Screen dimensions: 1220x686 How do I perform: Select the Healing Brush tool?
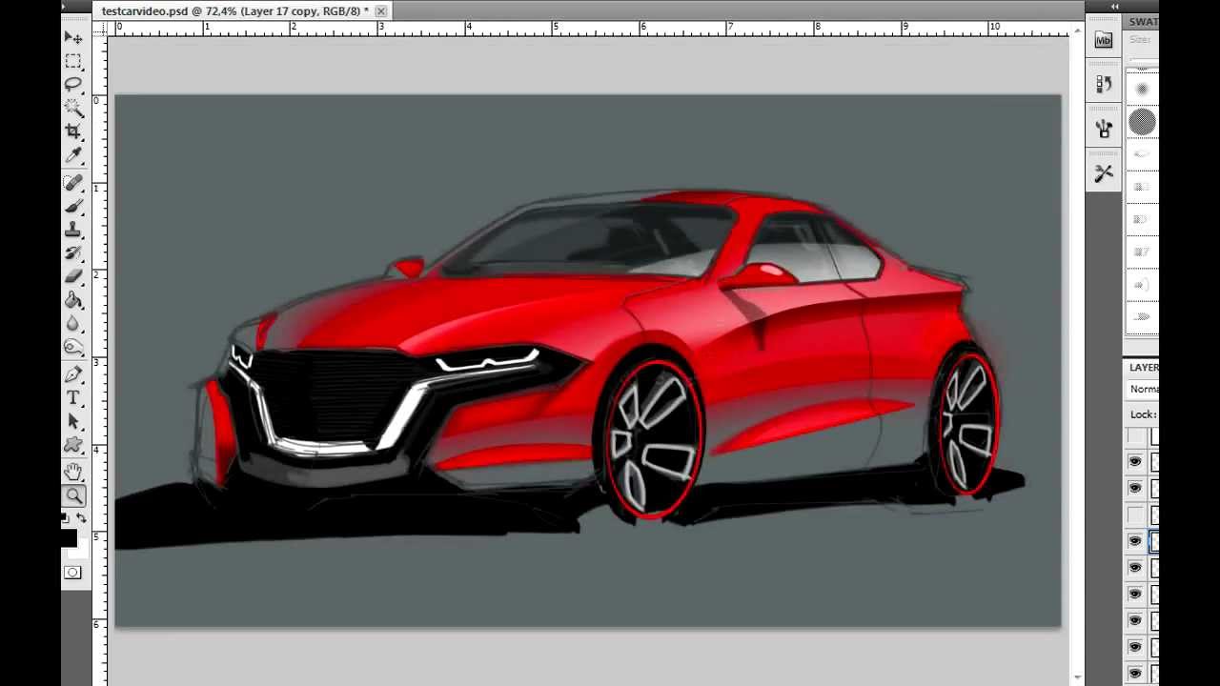point(73,182)
